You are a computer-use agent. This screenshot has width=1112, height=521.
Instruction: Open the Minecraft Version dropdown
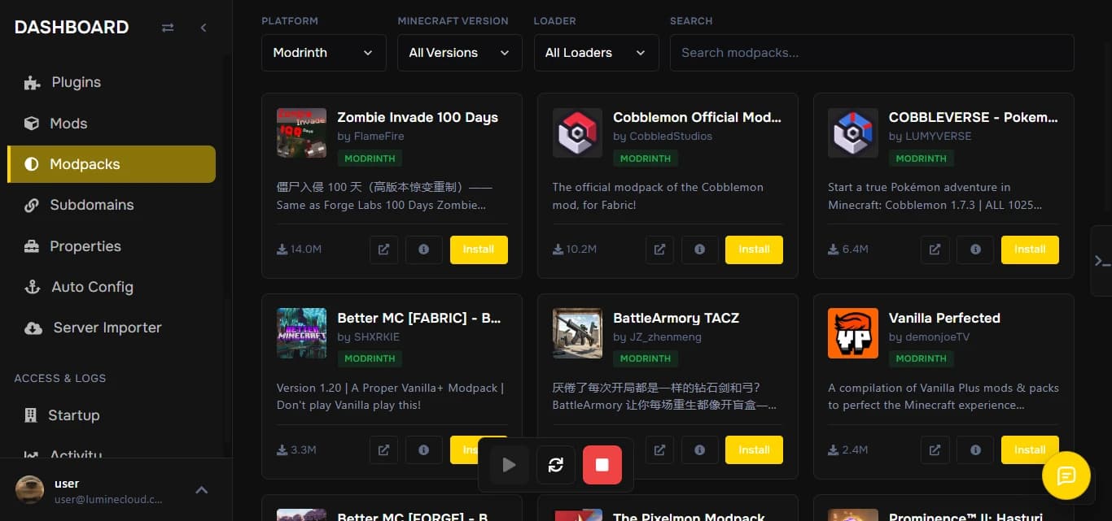click(x=460, y=53)
